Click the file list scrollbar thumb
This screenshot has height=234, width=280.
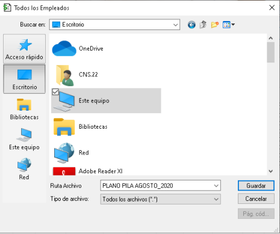point(271,52)
